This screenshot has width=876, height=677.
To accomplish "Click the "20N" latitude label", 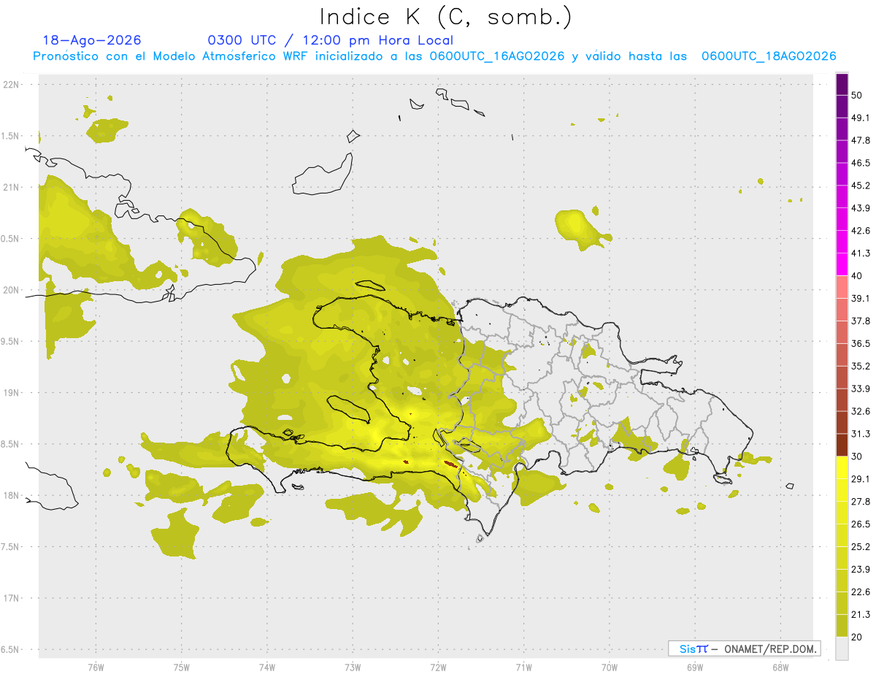I will coord(12,290).
